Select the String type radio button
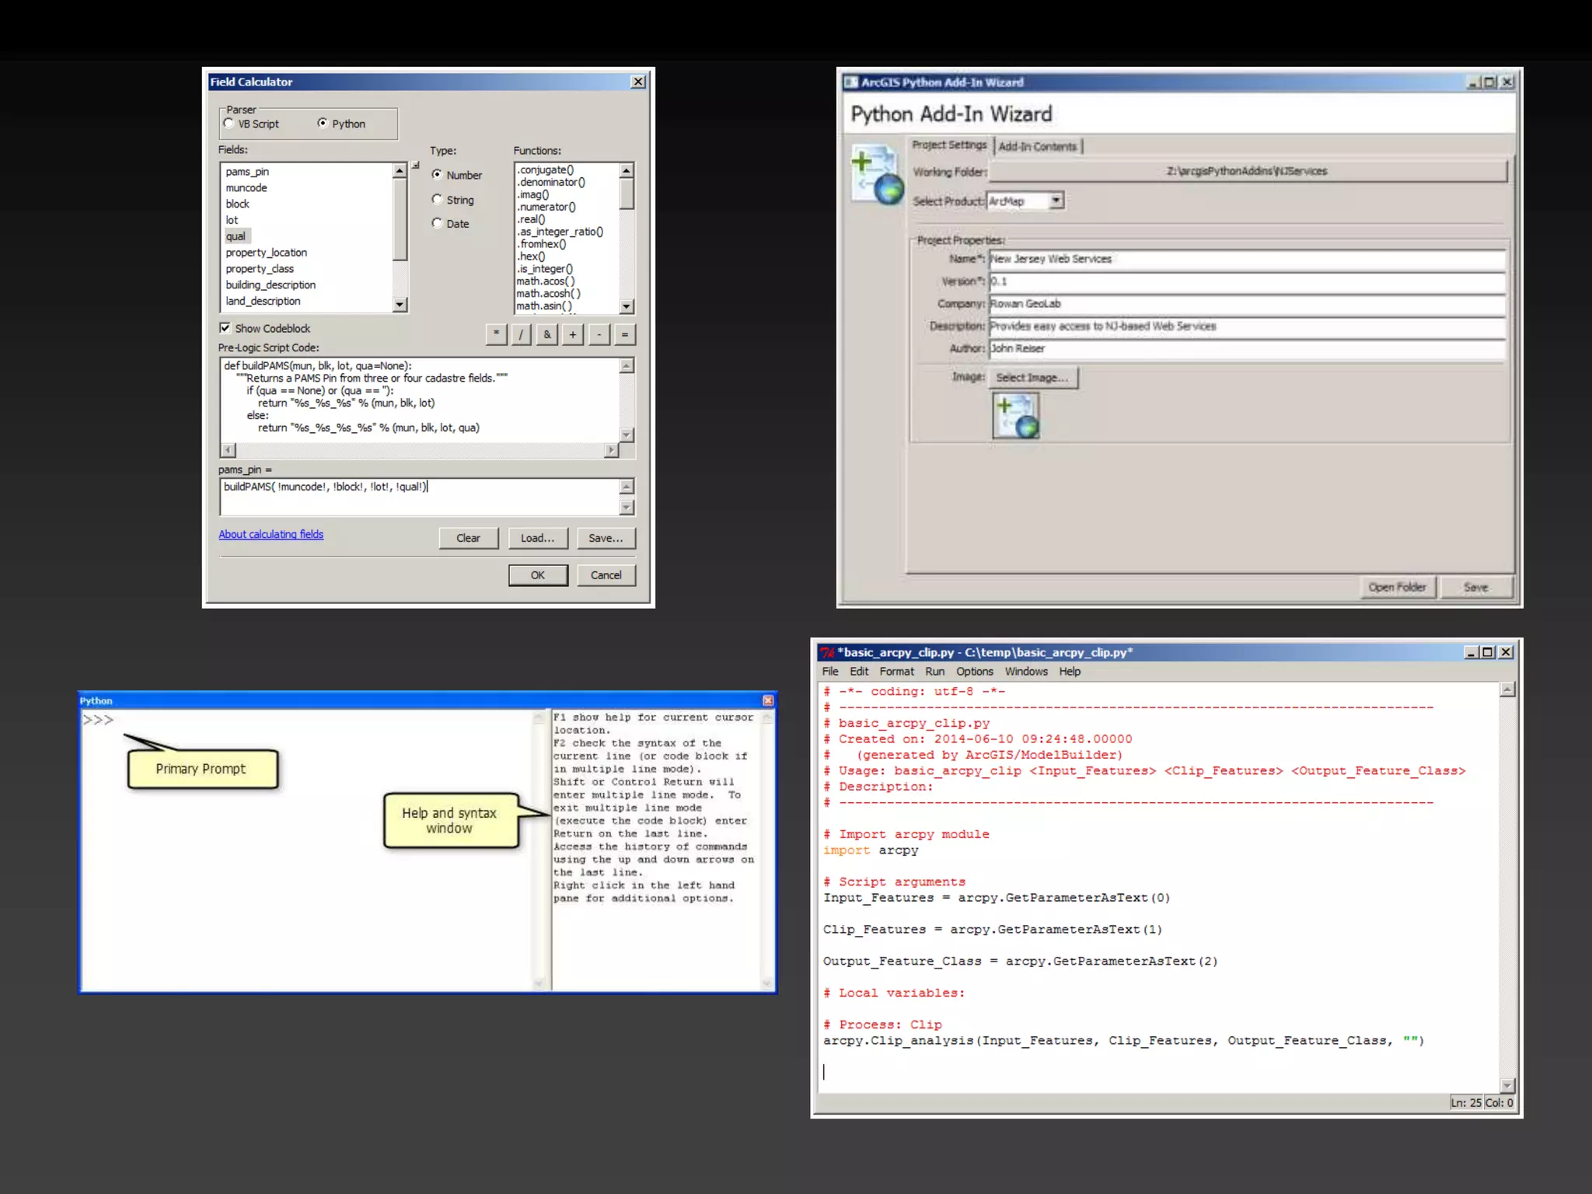The height and width of the screenshot is (1194, 1592). click(x=437, y=200)
